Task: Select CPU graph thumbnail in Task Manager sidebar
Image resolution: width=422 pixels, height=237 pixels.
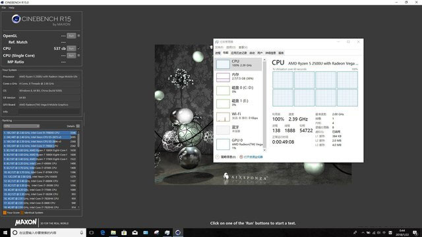Action: pyautogui.click(x=223, y=64)
